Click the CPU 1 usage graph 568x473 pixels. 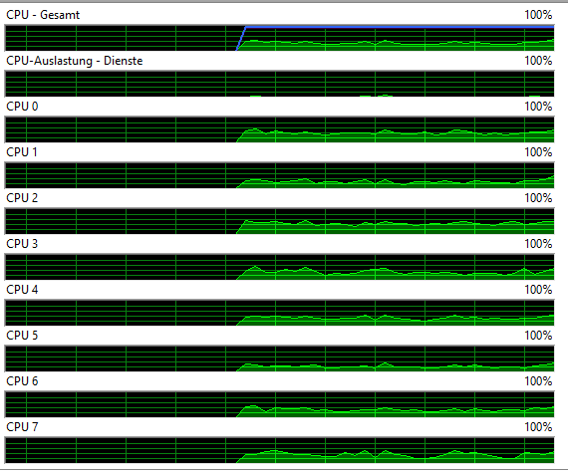[x=279, y=175]
